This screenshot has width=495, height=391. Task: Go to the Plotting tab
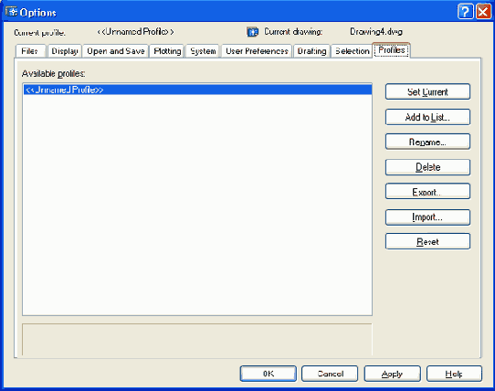pyautogui.click(x=167, y=51)
